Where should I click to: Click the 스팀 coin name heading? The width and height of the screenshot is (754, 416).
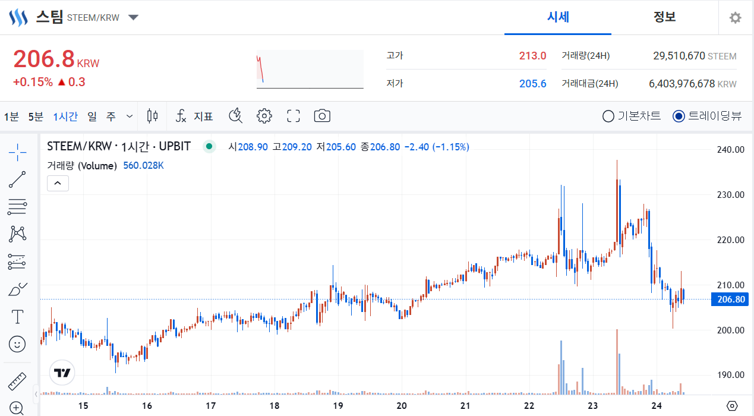click(49, 17)
